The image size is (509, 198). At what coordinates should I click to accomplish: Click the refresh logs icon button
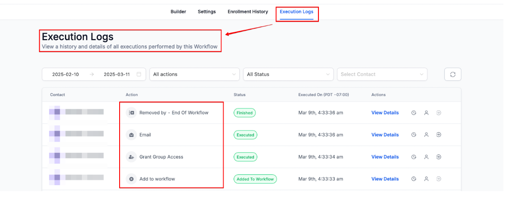pos(453,74)
